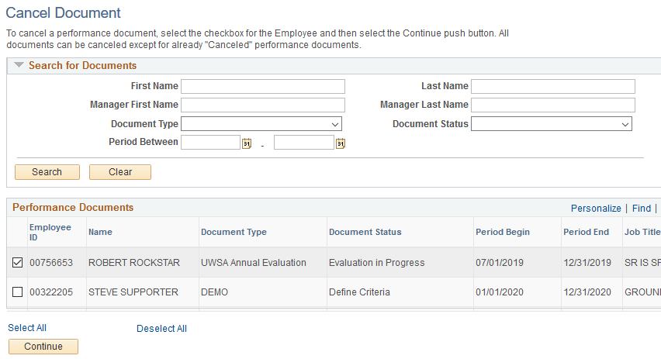Focus the Manager First Name field
This screenshot has height=359, width=661.
click(263, 105)
